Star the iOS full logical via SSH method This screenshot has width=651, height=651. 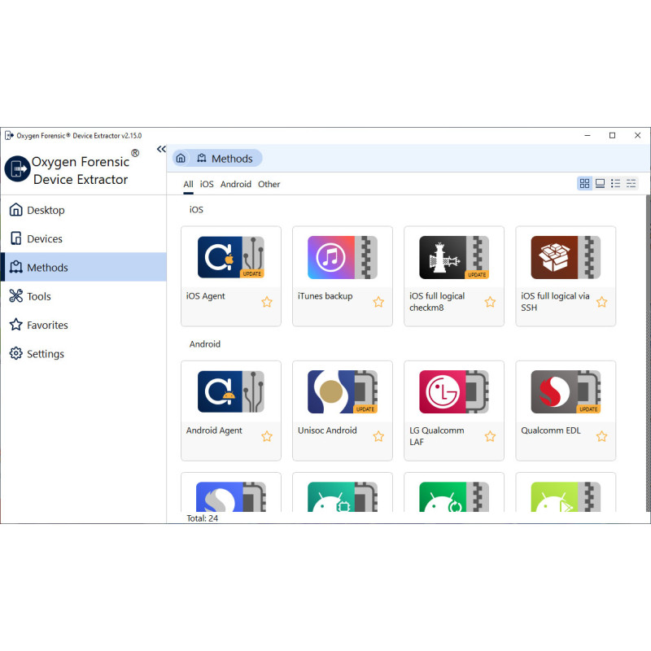pyautogui.click(x=601, y=302)
